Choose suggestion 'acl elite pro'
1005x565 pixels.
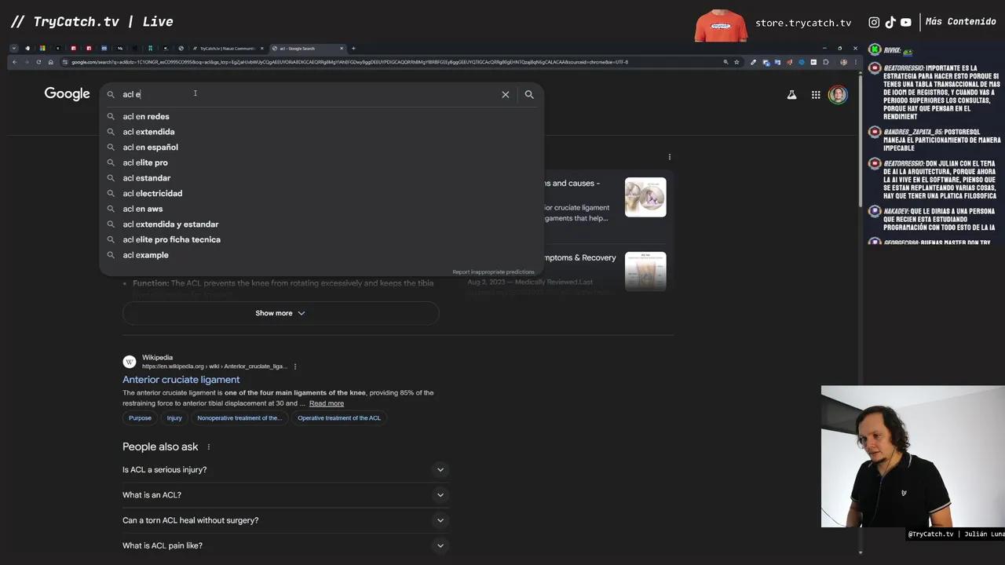coord(321,162)
